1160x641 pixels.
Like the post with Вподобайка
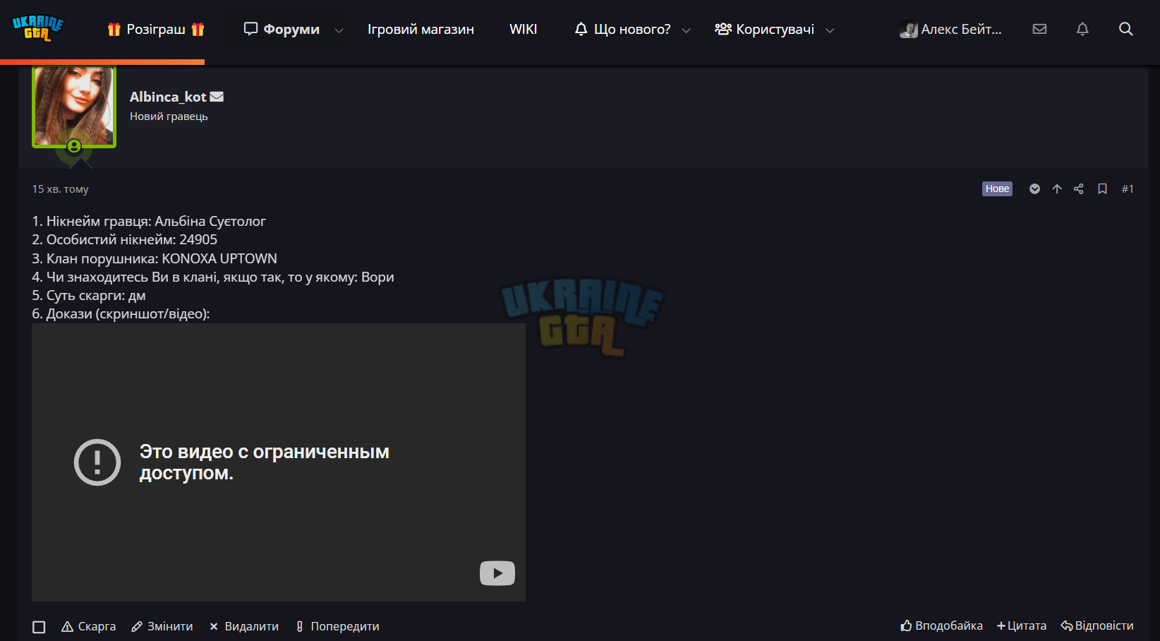[941, 625]
